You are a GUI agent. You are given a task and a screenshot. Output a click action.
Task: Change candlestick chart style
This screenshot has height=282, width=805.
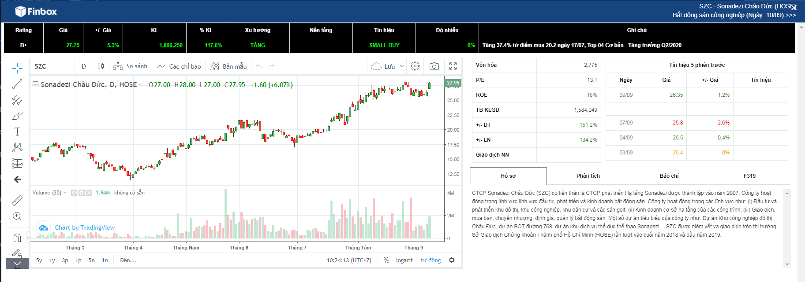[x=101, y=66]
